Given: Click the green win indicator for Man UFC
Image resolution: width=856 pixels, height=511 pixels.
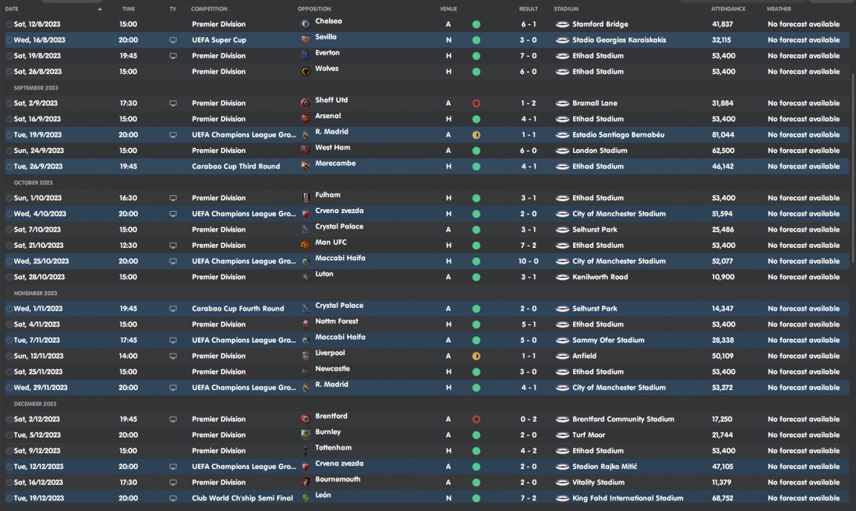Looking at the screenshot, I should [x=476, y=245].
